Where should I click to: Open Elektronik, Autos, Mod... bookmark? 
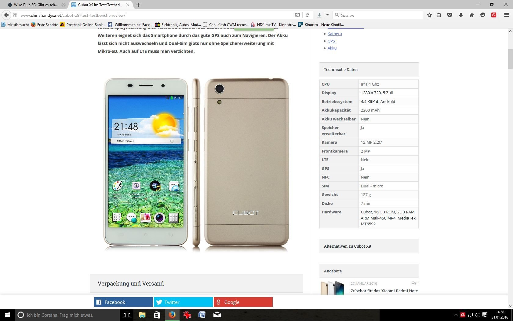[178, 24]
